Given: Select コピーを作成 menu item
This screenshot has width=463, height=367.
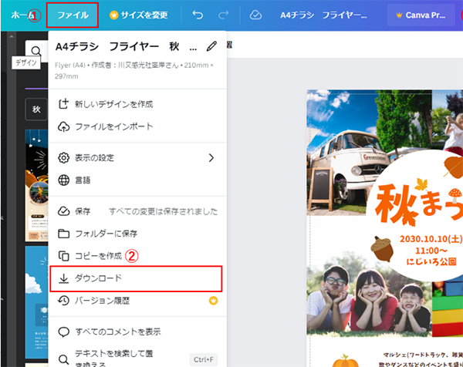Looking at the screenshot, I should [x=137, y=256].
